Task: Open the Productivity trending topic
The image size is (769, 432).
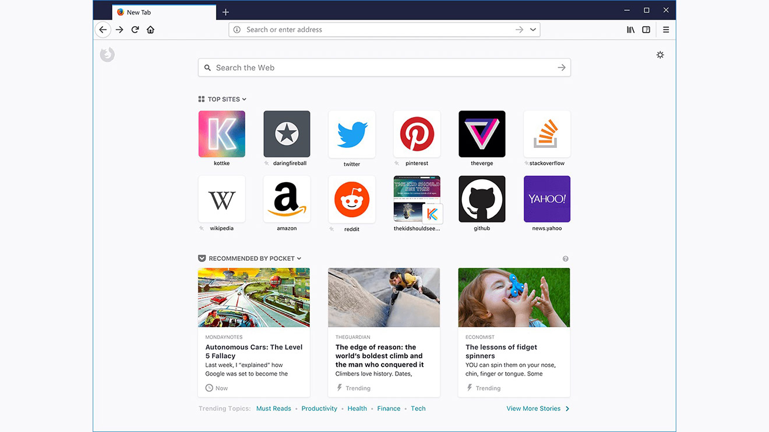Action: (x=319, y=409)
